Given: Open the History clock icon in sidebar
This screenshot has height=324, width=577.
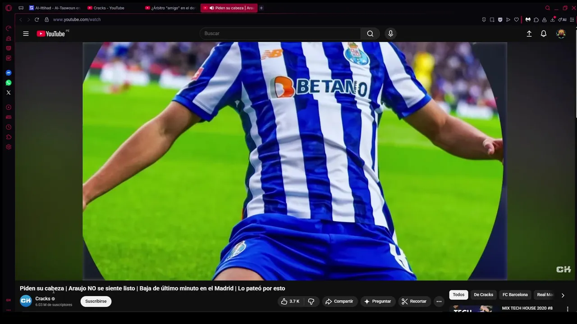Looking at the screenshot, I should click(x=8, y=127).
